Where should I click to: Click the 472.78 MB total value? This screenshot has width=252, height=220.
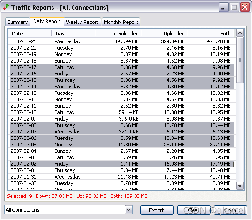pos(219,41)
